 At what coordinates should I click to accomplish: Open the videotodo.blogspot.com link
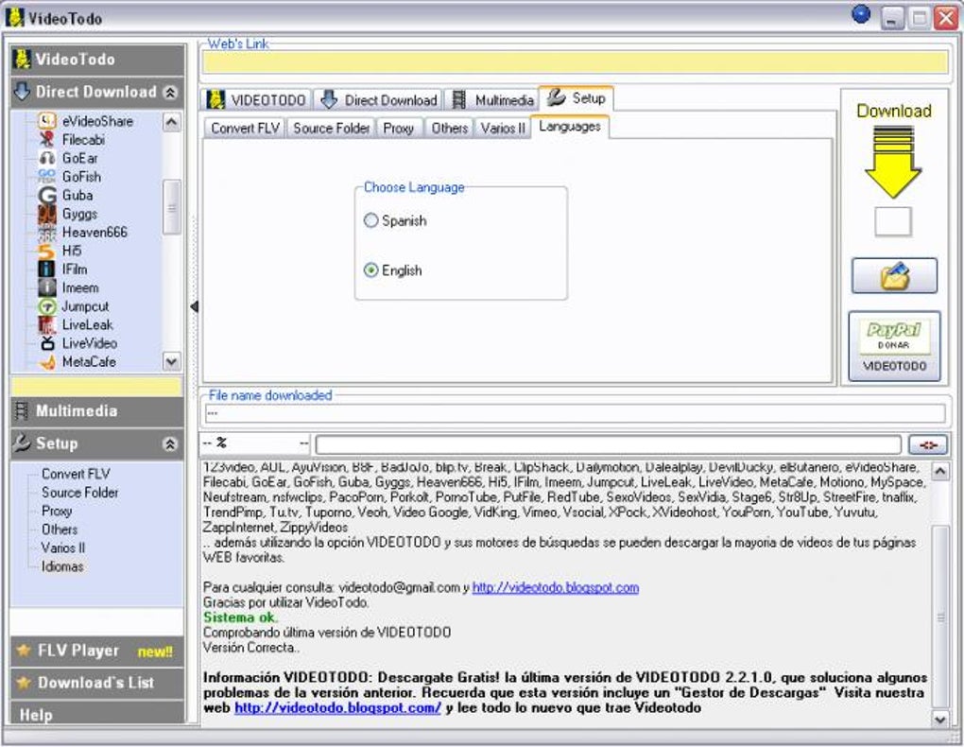pyautogui.click(x=555, y=587)
